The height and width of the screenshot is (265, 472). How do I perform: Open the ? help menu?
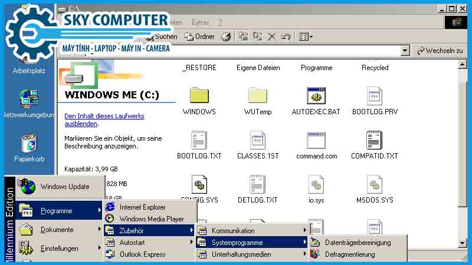[219, 22]
